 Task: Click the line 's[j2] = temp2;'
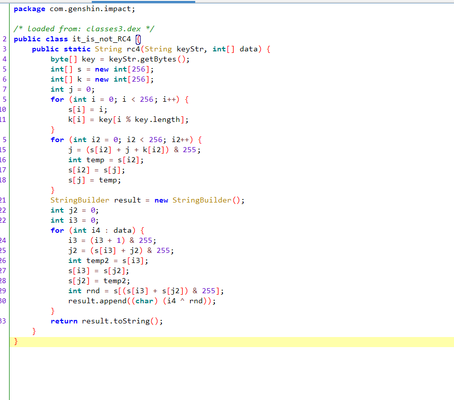99,281
